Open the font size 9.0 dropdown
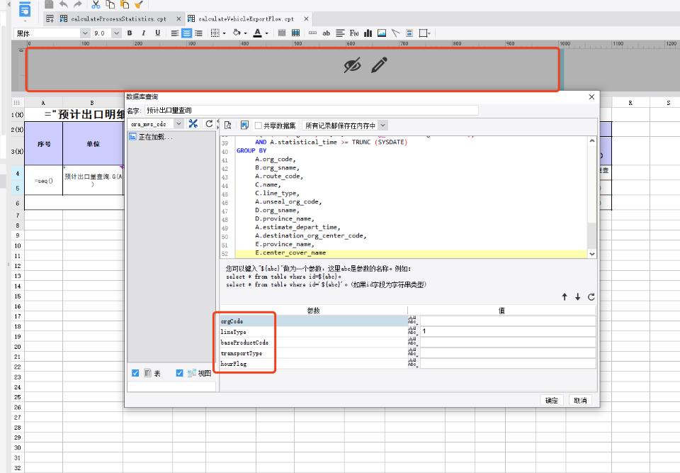 (117, 33)
